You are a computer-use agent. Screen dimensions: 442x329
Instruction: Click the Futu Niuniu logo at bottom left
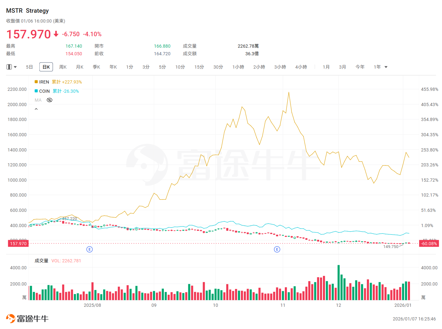point(27,319)
